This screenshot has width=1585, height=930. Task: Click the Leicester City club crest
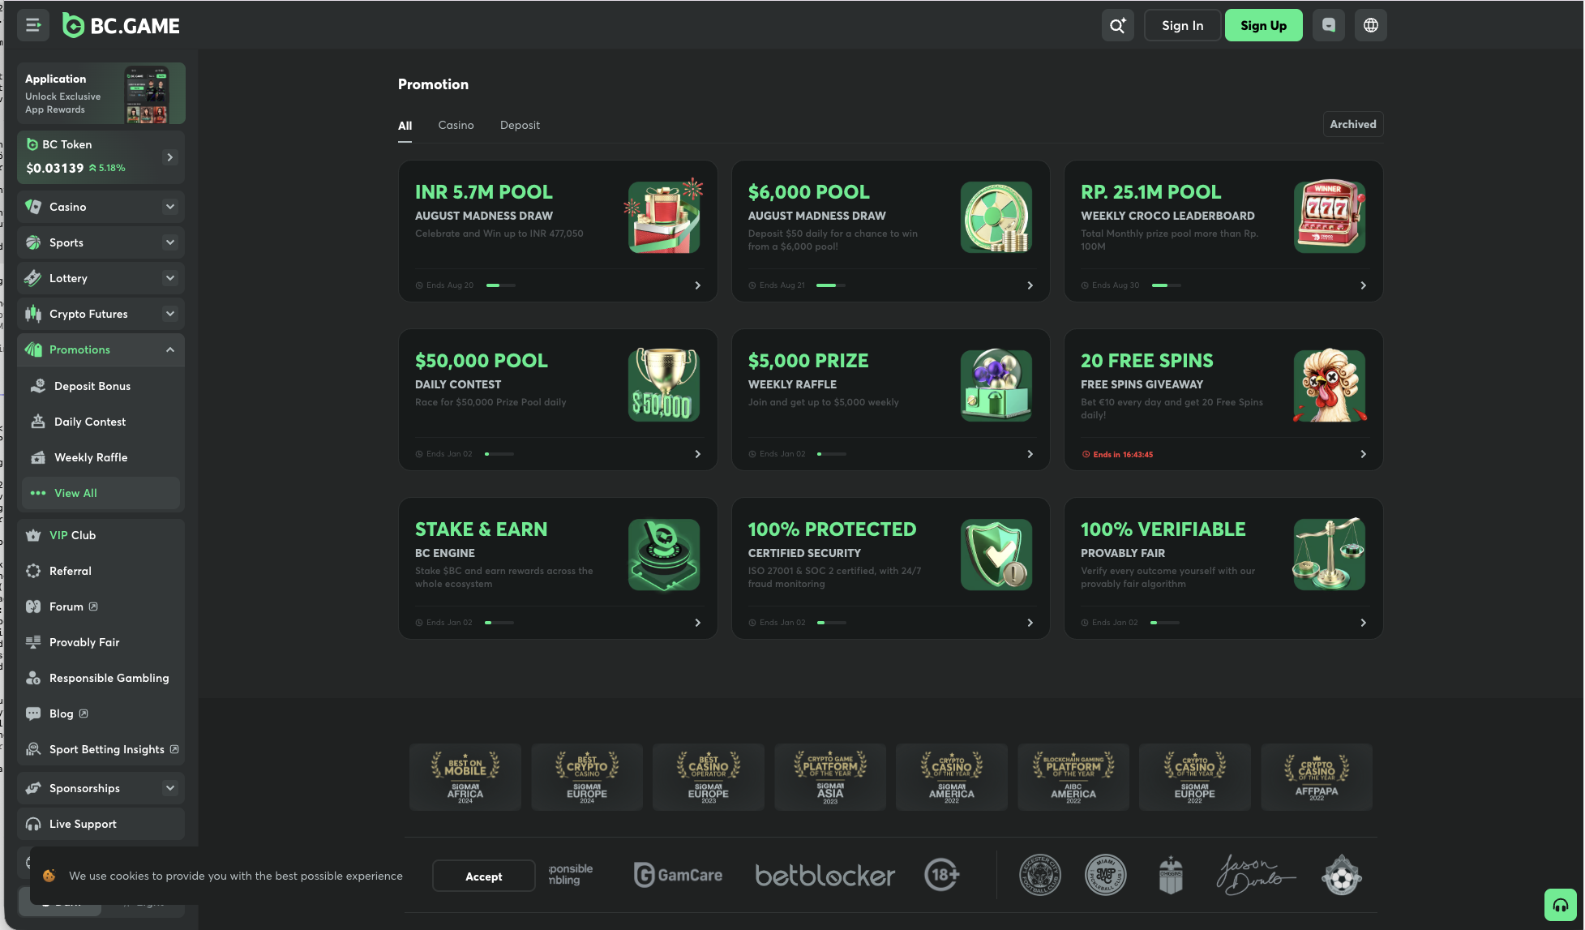click(x=1039, y=876)
